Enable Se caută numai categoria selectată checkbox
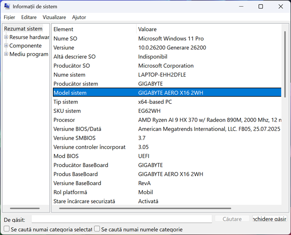Screen dimensions: 291x235 point(6,229)
